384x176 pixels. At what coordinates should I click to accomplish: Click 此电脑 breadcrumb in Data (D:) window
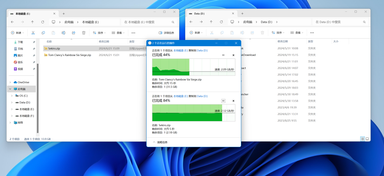pos(248,22)
